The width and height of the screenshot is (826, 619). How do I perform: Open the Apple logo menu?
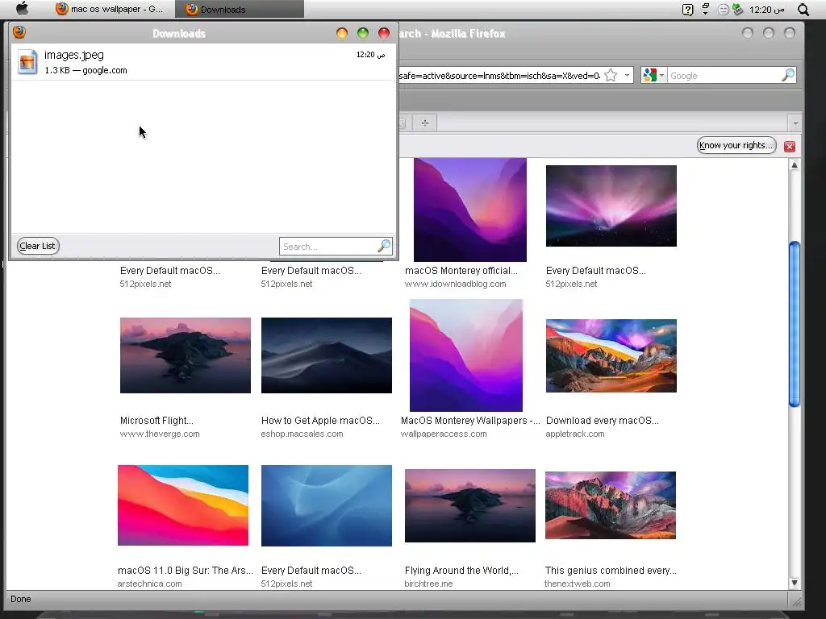22,8
